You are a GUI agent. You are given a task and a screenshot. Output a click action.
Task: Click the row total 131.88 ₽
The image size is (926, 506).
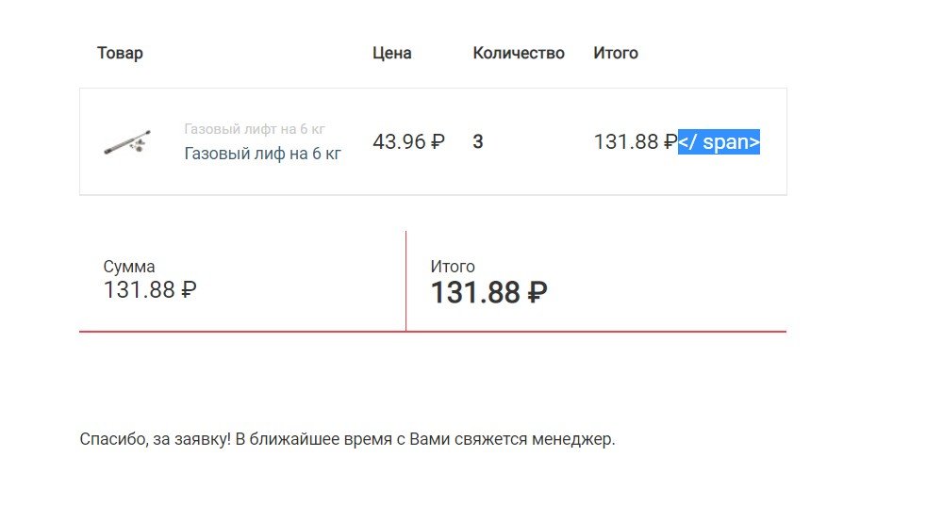(x=636, y=141)
